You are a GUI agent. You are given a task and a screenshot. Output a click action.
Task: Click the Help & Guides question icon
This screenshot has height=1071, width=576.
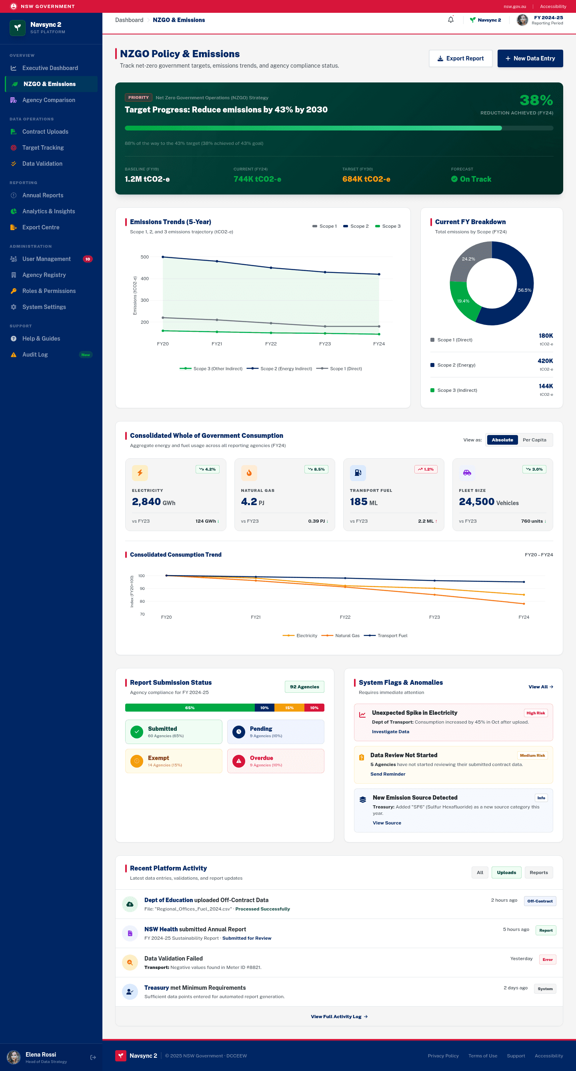(14, 339)
